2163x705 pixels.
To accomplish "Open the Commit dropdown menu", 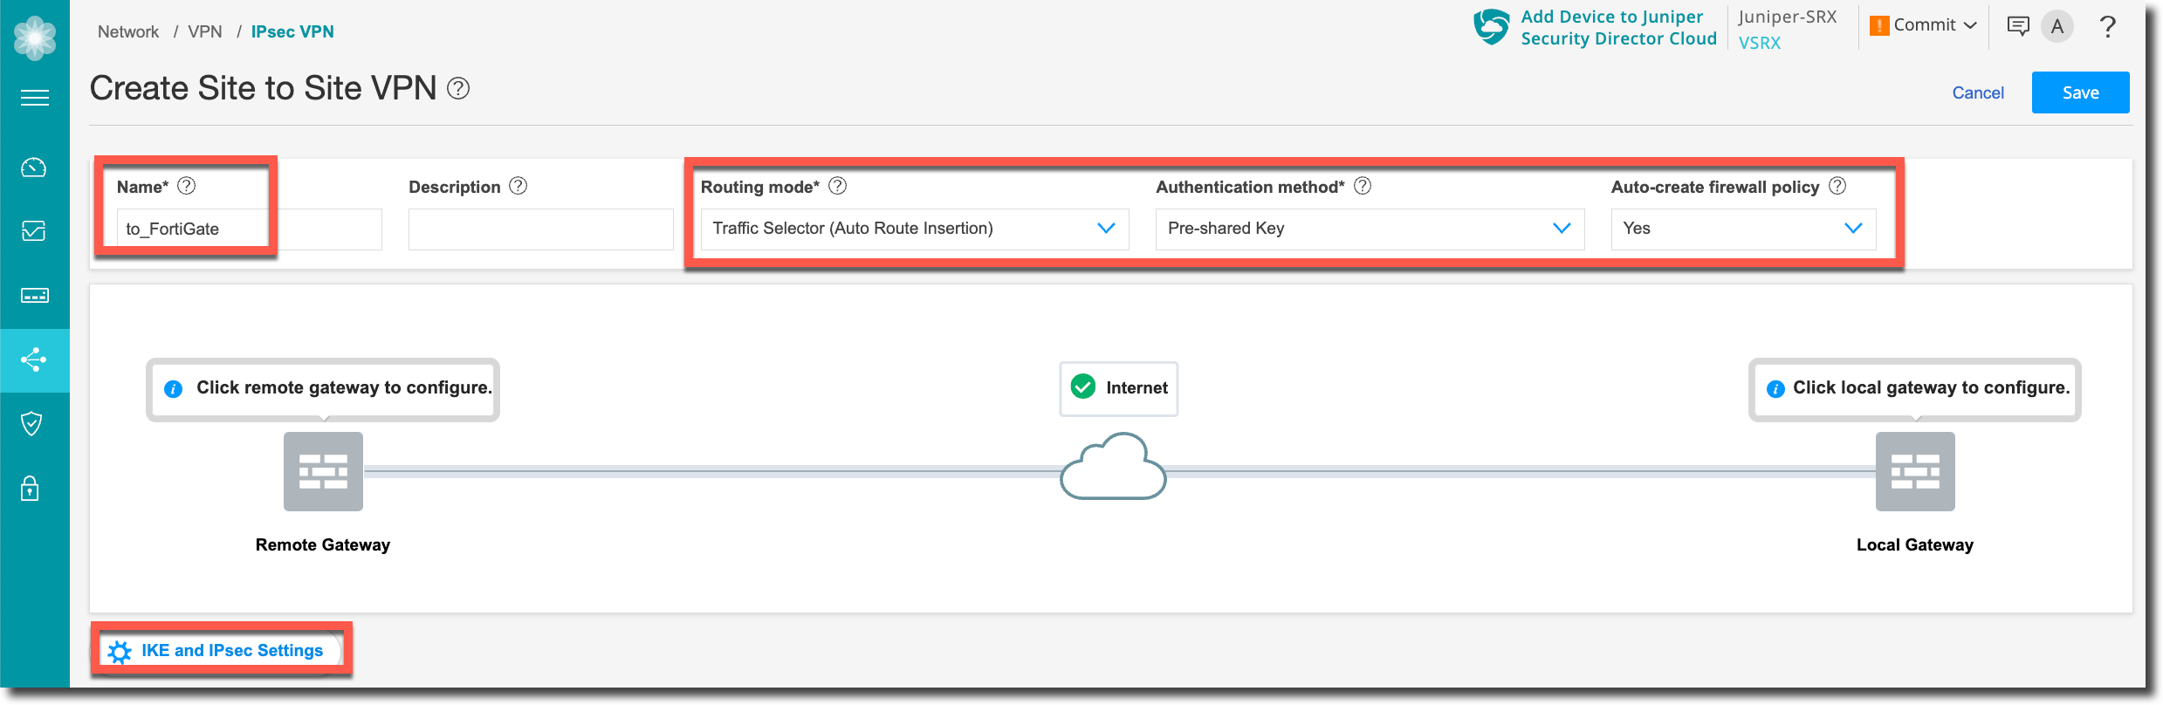I will point(1924,25).
